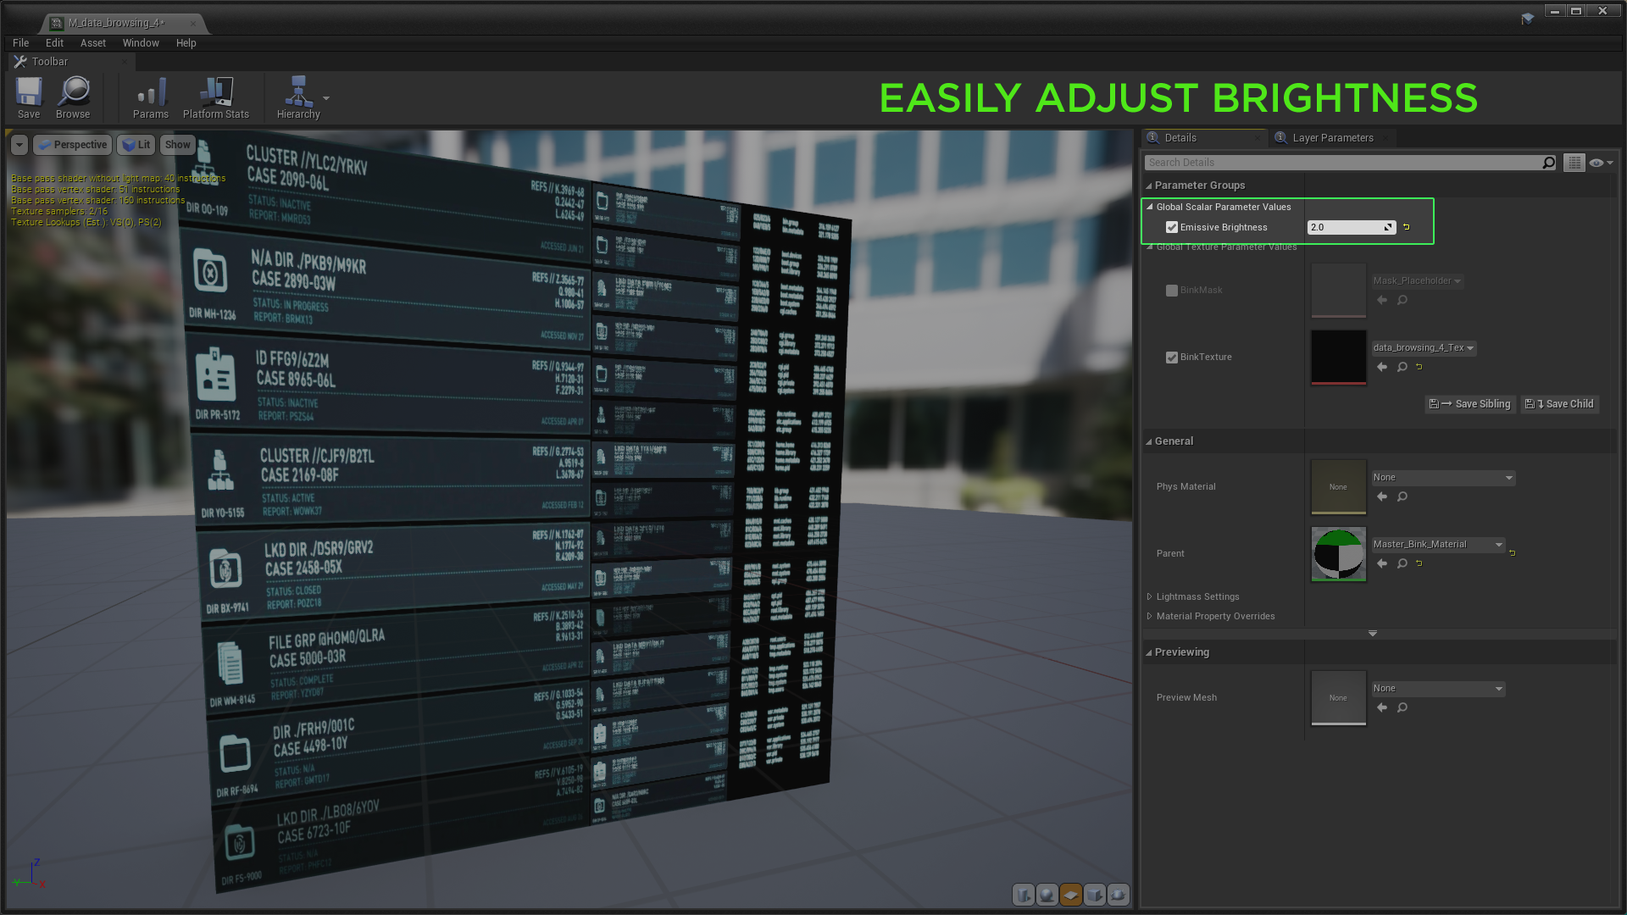Image resolution: width=1627 pixels, height=915 pixels.
Task: Select the teapot preview mesh icon
Action: pyautogui.click(x=1119, y=895)
